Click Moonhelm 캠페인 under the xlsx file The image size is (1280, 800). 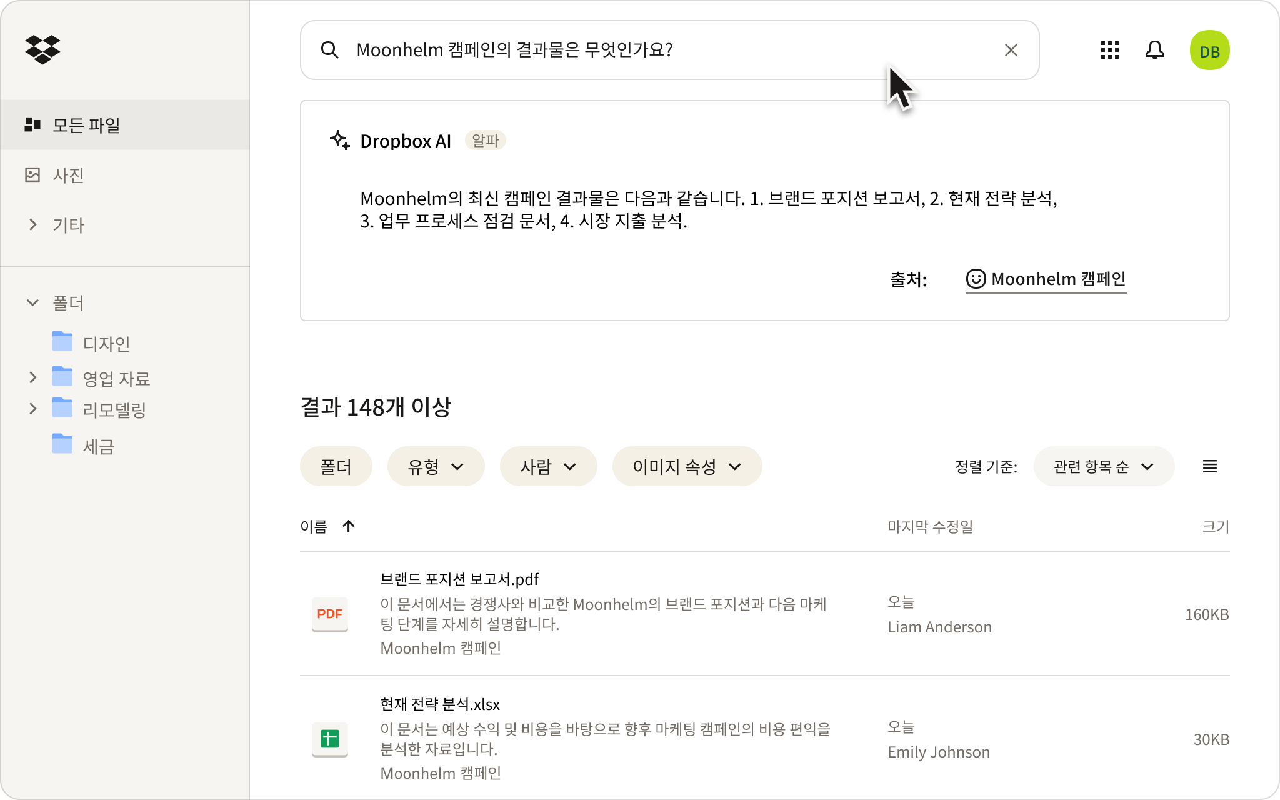click(x=441, y=773)
